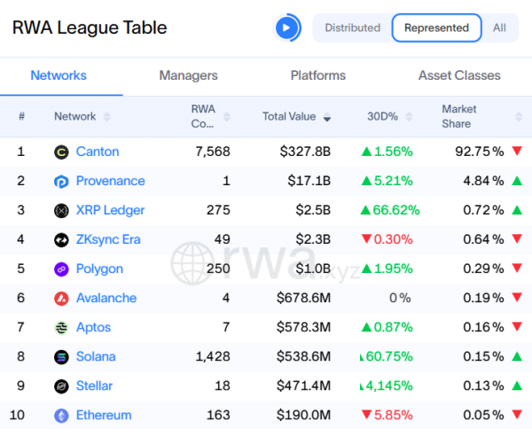Switch to the All view option
This screenshot has height=429, width=532.
pos(499,27)
